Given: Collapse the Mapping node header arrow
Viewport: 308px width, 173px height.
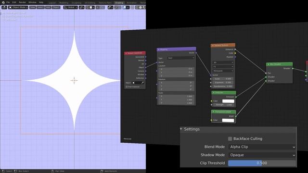Looking at the screenshot, I should [159, 49].
